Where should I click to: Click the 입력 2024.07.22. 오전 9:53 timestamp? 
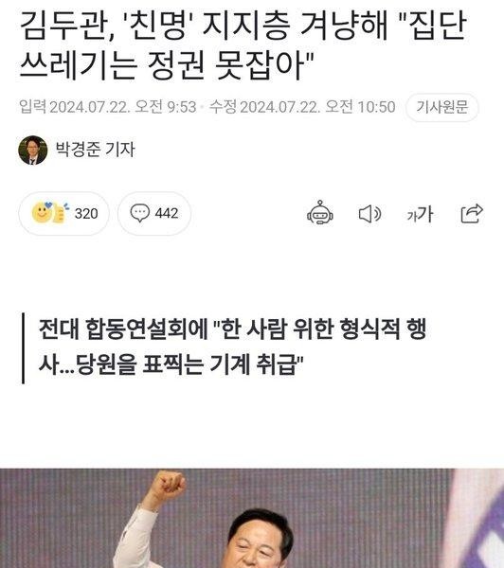coord(108,107)
